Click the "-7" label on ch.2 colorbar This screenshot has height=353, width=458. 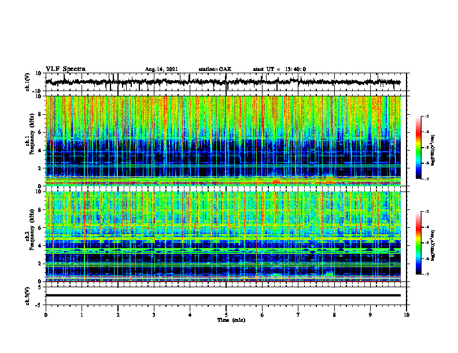pyautogui.click(x=426, y=274)
